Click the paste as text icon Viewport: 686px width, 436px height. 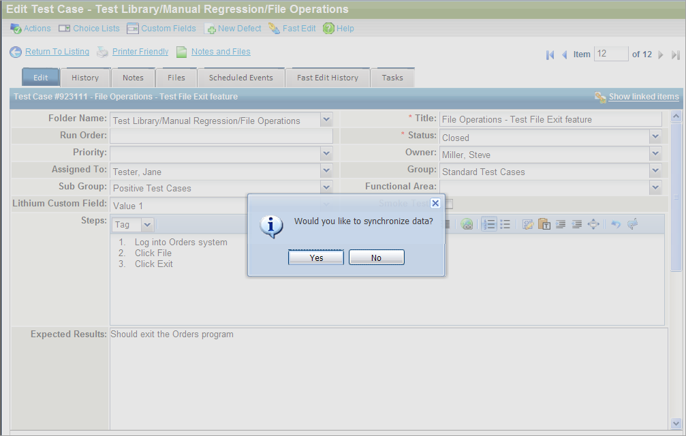(544, 224)
